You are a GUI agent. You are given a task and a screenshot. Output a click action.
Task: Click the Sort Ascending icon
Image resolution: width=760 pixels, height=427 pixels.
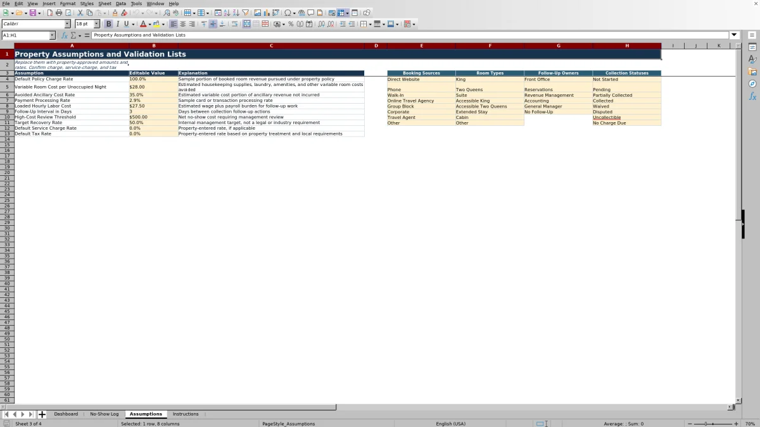click(227, 13)
